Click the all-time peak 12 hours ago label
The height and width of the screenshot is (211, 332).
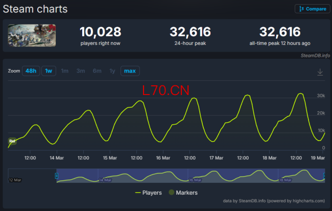[280, 43]
